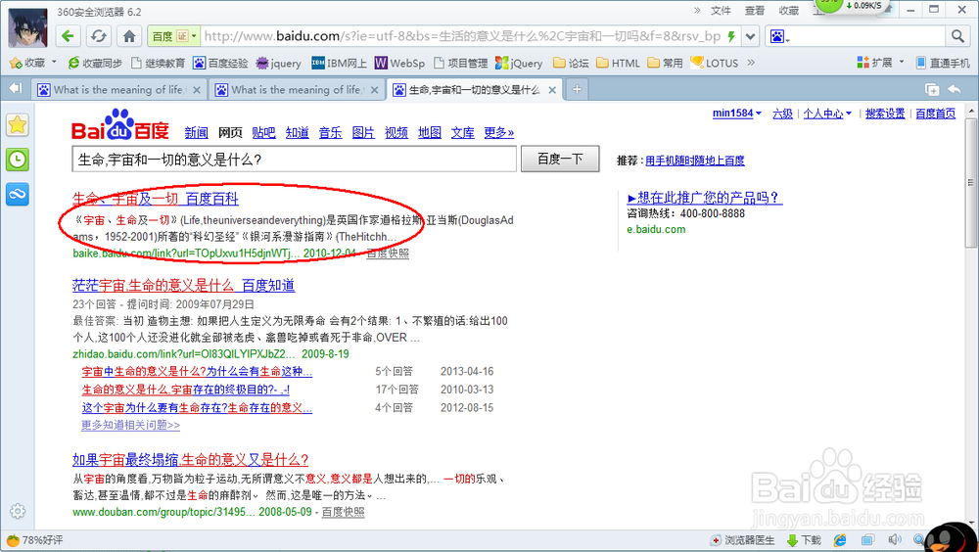Reload the page with the refresh icon
Screen dimensions: 979x552
point(99,36)
